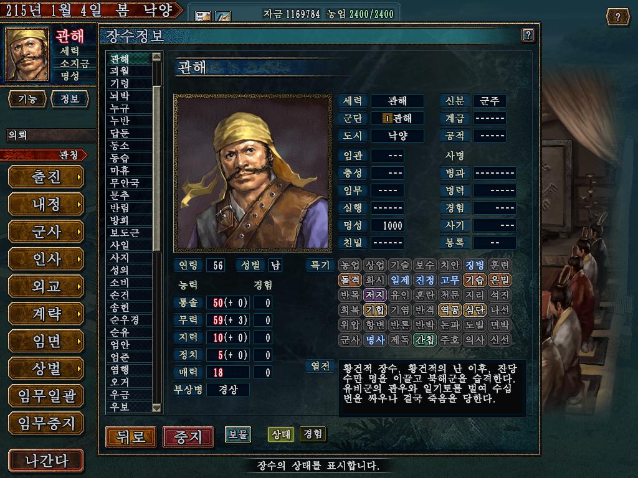Select the 저지 skill icon

click(x=374, y=294)
